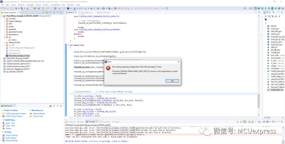Click S32DS Library Project link
The image size is (285, 144).
(14, 116)
